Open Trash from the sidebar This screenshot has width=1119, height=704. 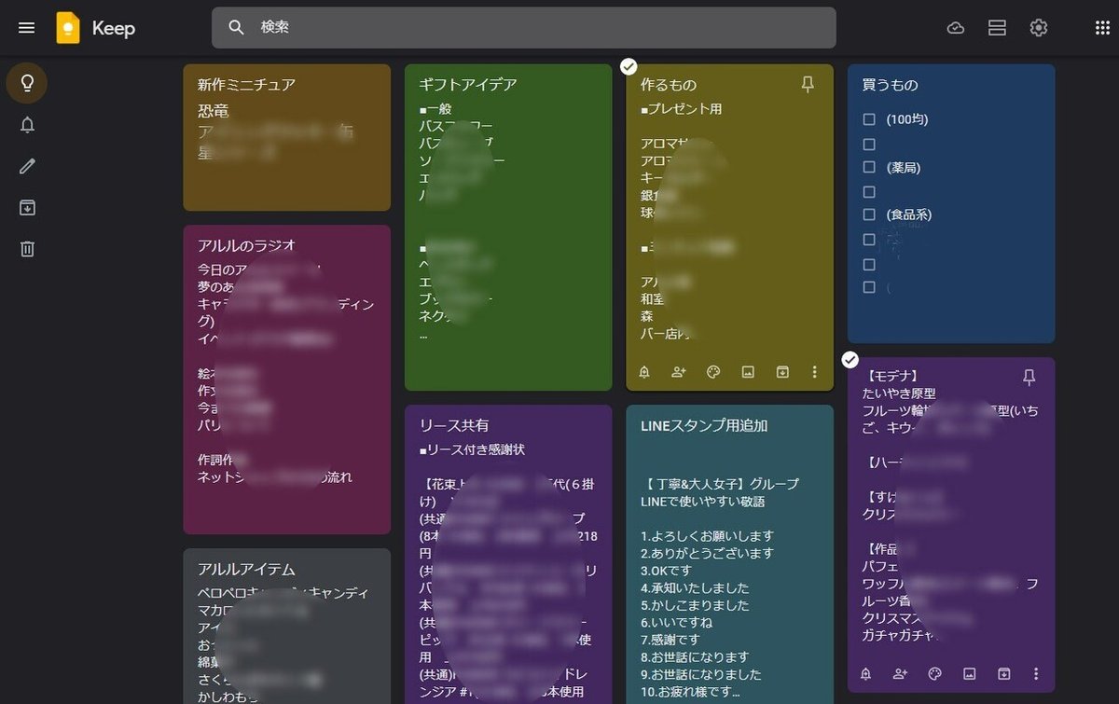(26, 248)
